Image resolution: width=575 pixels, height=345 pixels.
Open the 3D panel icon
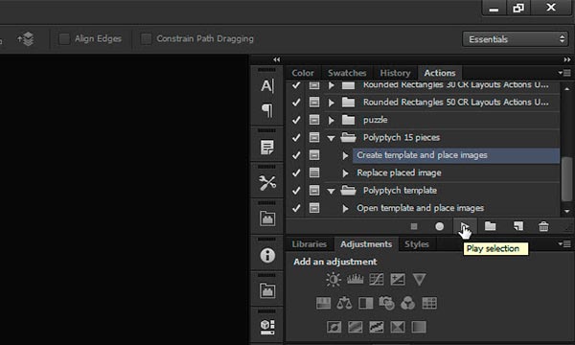tap(267, 327)
